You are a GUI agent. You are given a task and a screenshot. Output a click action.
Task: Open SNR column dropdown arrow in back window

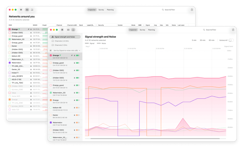click(144, 25)
